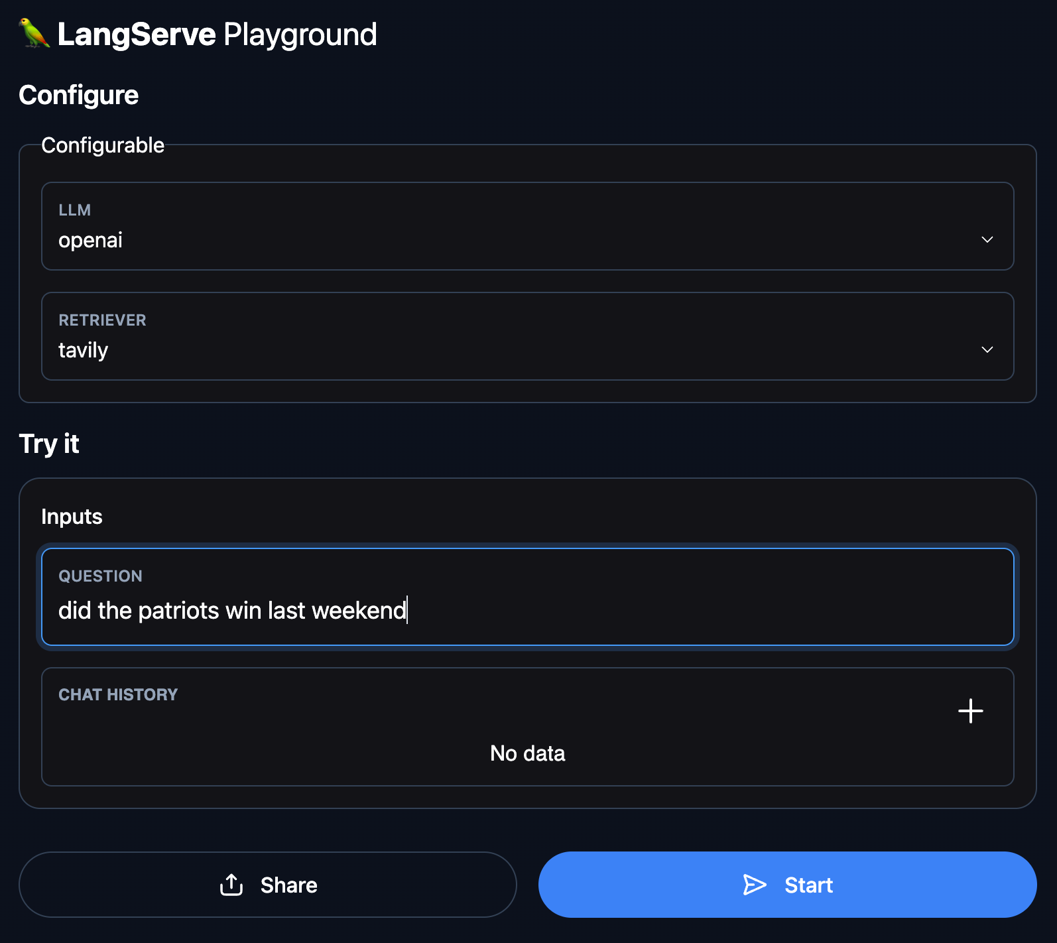This screenshot has width=1057, height=943.
Task: Click the Configure section heading
Action: click(79, 95)
